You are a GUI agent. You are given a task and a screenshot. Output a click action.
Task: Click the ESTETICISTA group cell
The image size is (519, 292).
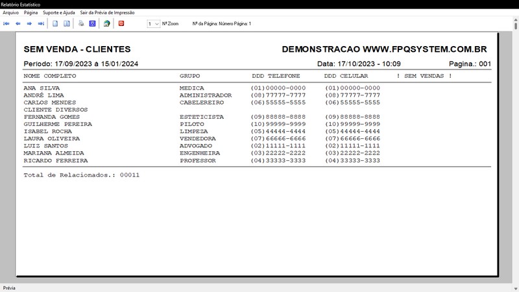202,117
